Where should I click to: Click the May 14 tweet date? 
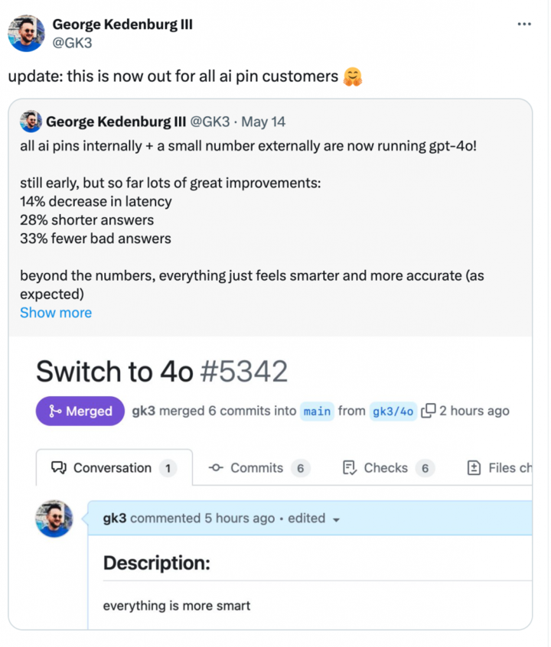click(x=263, y=122)
